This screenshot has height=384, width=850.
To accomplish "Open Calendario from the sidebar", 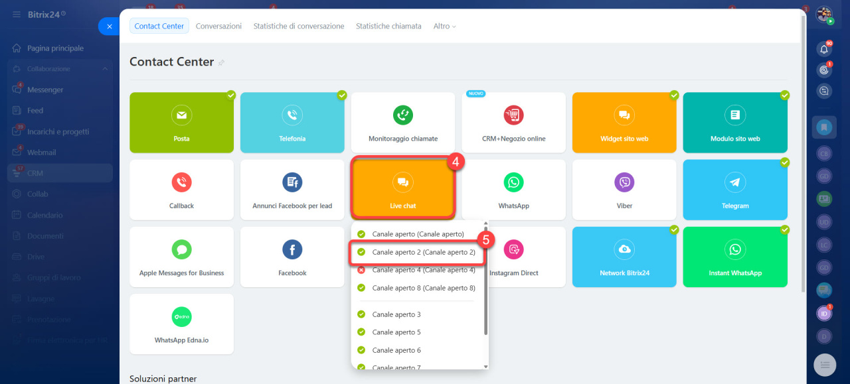I will [x=45, y=215].
